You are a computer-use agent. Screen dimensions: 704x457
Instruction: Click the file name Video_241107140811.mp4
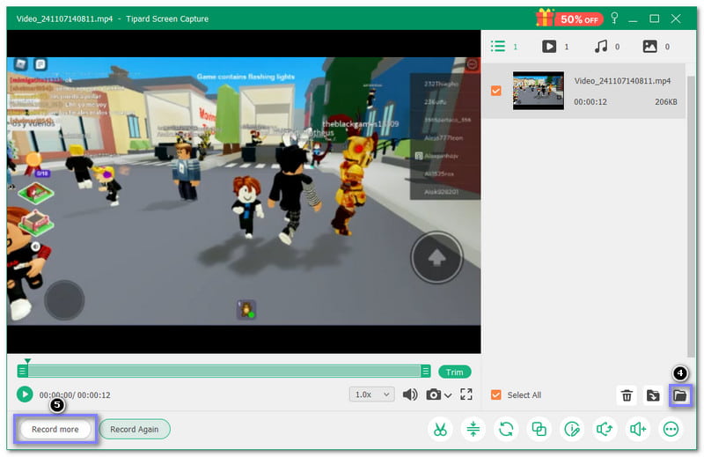[x=622, y=81]
